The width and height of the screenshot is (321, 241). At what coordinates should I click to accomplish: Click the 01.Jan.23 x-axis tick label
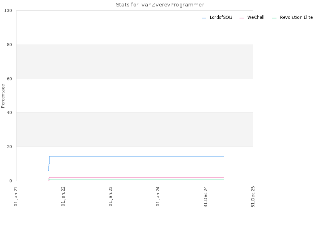click(x=111, y=196)
